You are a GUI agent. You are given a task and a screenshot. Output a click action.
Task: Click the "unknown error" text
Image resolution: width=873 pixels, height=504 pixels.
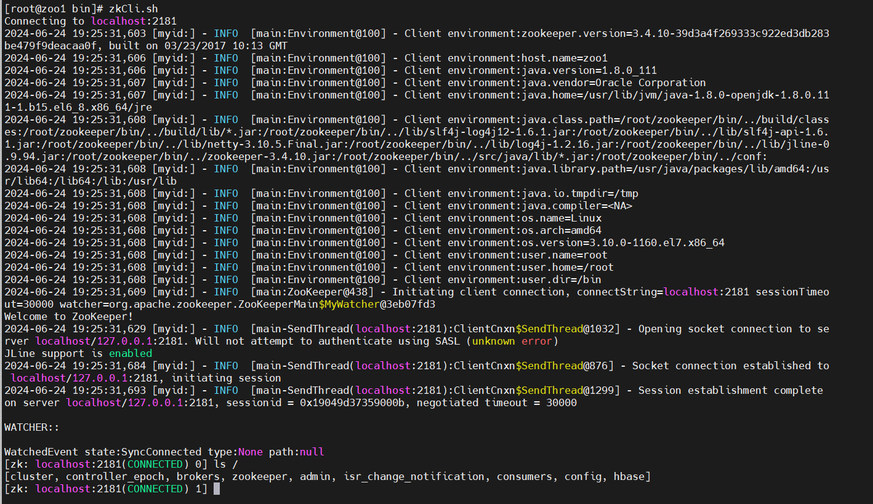[x=512, y=341]
